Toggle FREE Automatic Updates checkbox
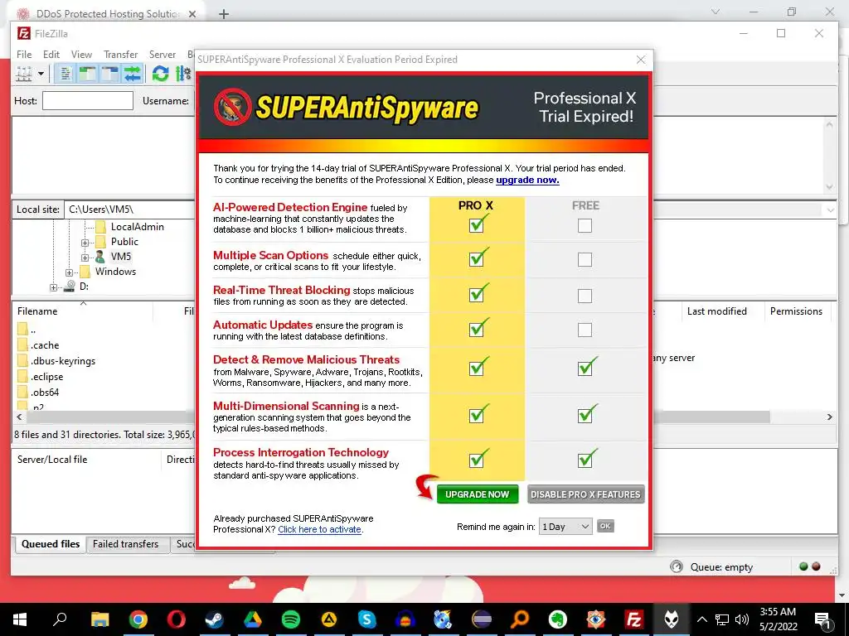Viewport: 849px width, 636px height. pos(585,330)
